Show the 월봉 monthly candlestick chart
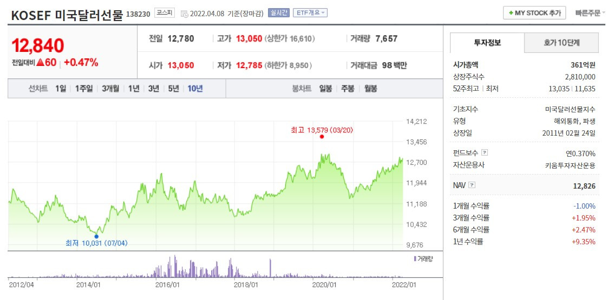 coord(370,89)
